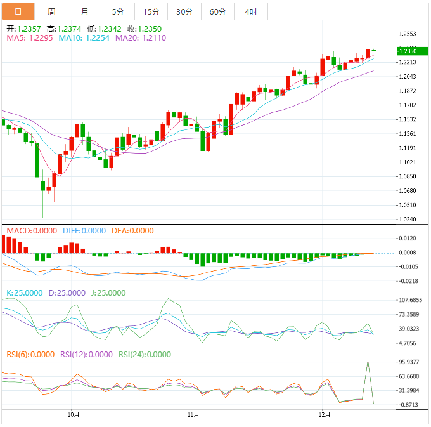The image size is (431, 427).
Task: Select the 日 daily timeframe tab
Action: click(18, 11)
